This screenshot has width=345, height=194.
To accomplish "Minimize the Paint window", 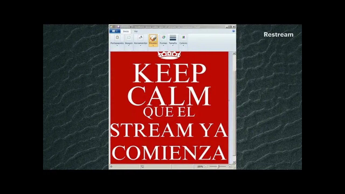I will (227, 27).
